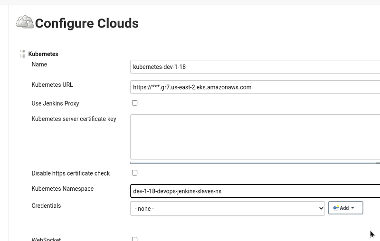This screenshot has width=380, height=241.
Task: Click the server certificate key textarea
Action: point(255,137)
